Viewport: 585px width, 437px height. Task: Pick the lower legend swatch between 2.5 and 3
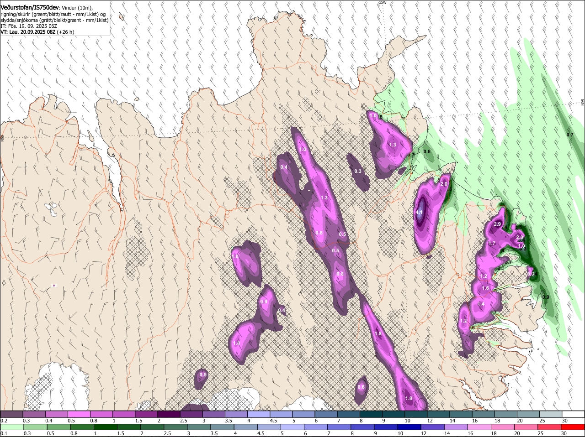click(x=176, y=427)
